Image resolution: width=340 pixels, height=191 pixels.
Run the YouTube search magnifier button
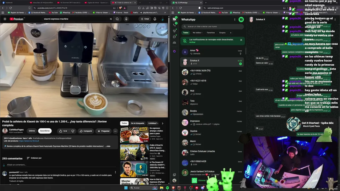click(117, 19)
